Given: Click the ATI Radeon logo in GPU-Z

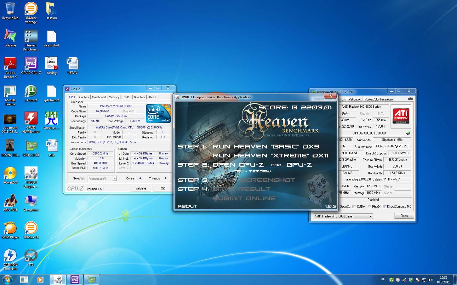Looking at the screenshot, I should [401, 116].
